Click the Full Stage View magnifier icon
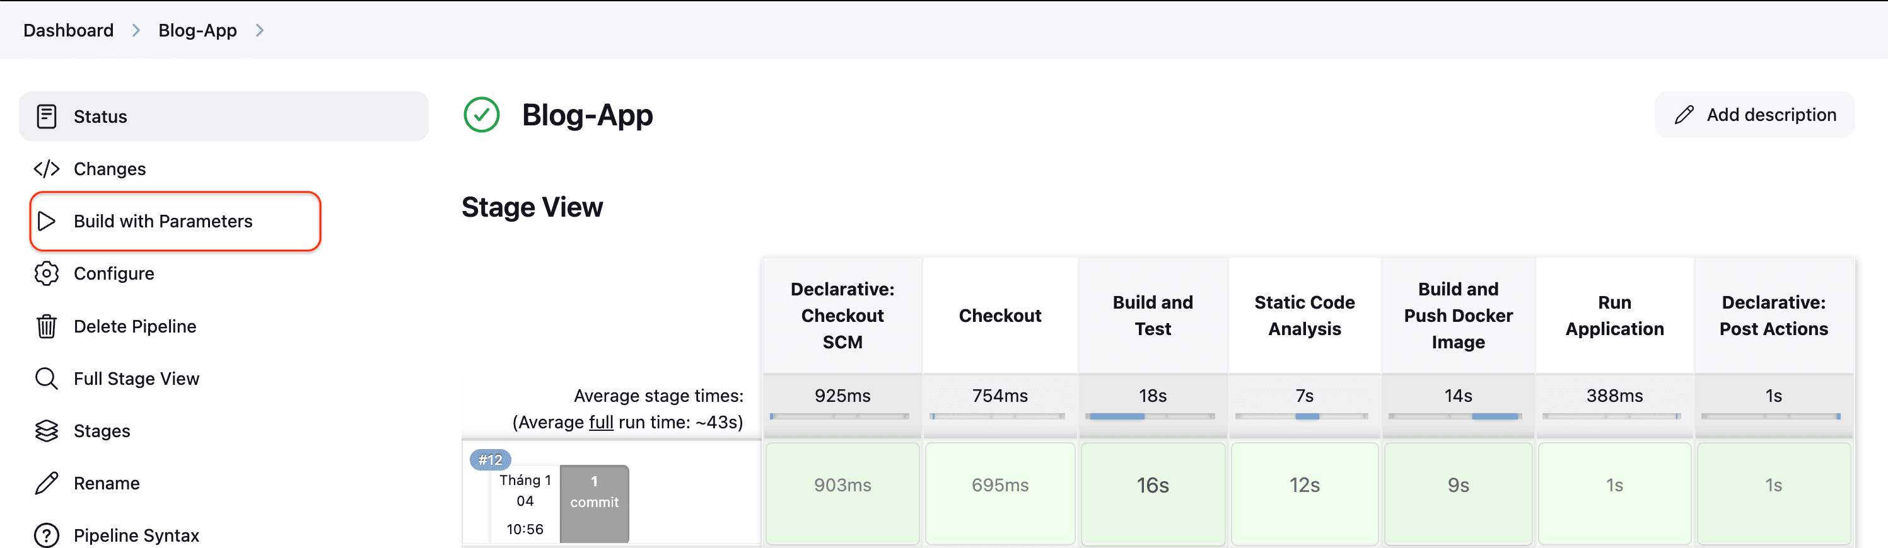This screenshot has width=1888, height=548. coord(46,379)
